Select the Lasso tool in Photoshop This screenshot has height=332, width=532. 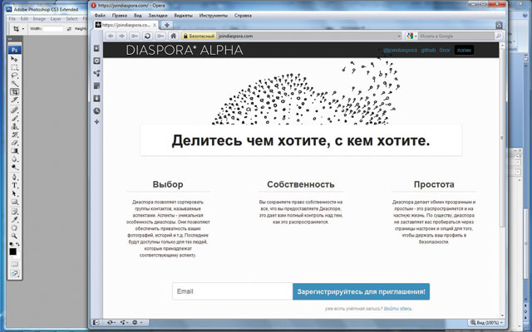[x=14, y=76]
